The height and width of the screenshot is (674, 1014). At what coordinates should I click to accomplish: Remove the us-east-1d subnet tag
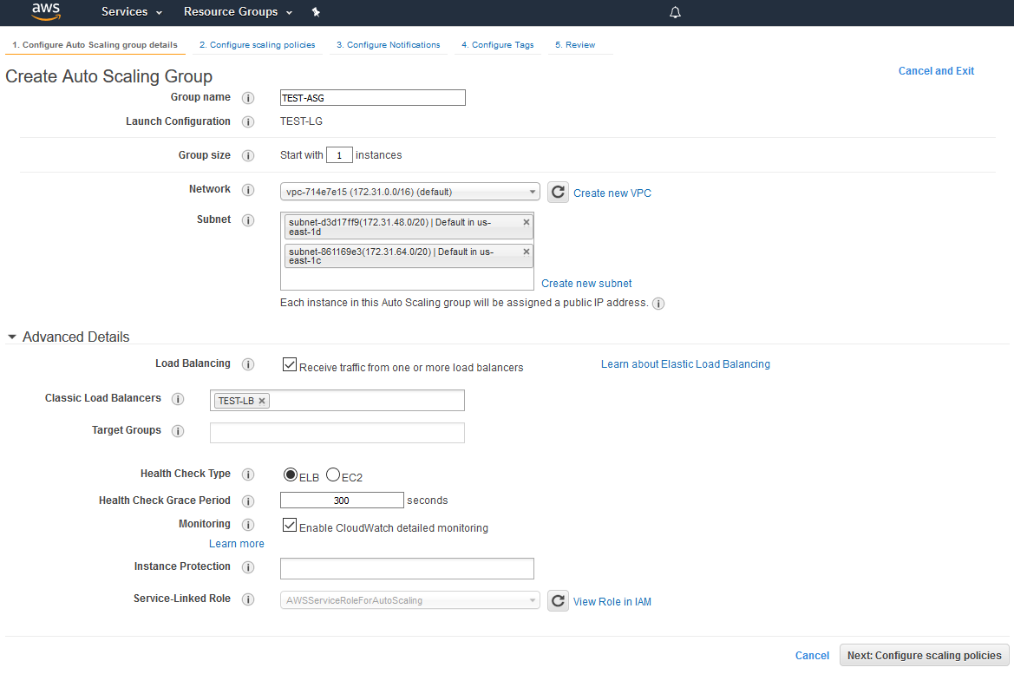[526, 222]
